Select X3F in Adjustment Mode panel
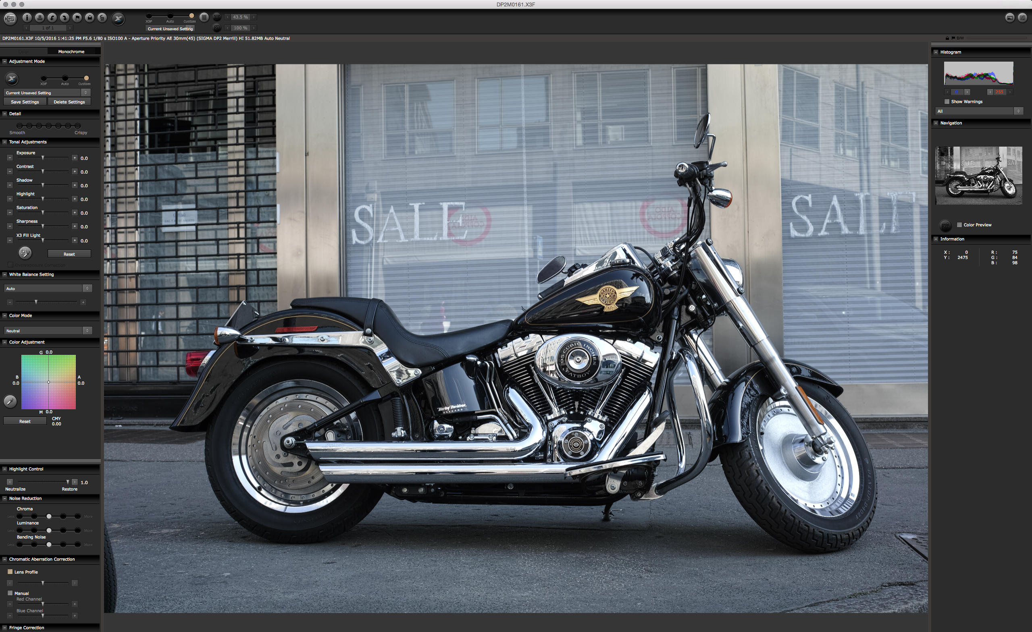This screenshot has width=1032, height=632. pos(44,78)
